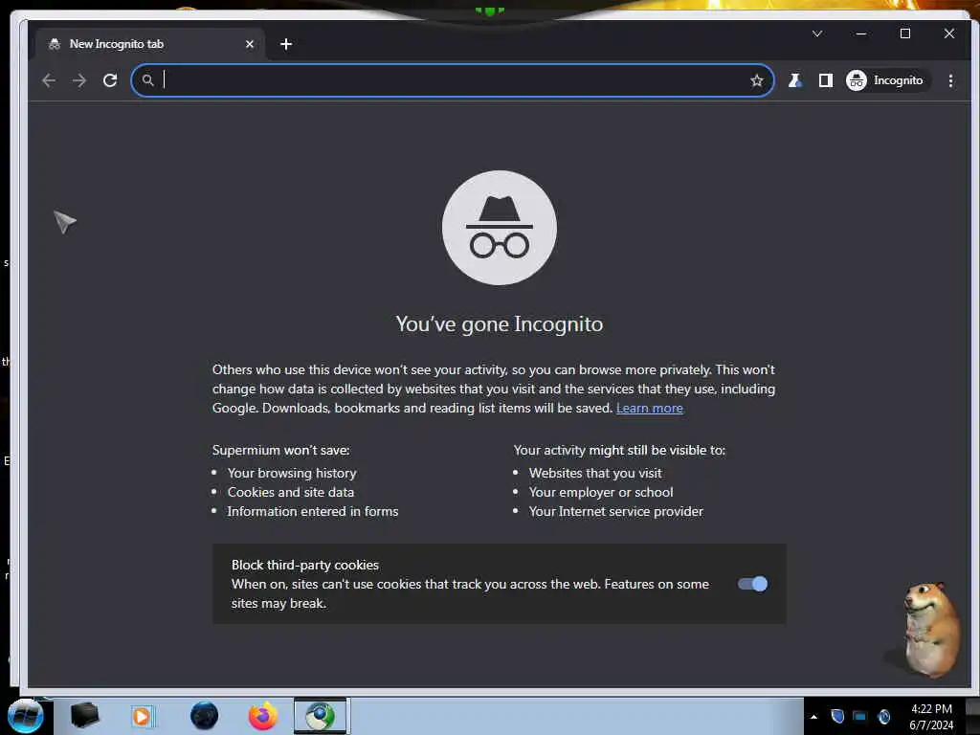This screenshot has height=735, width=980.
Task: Click the large Incognito hat-and-glasses logo
Action: pos(500,228)
